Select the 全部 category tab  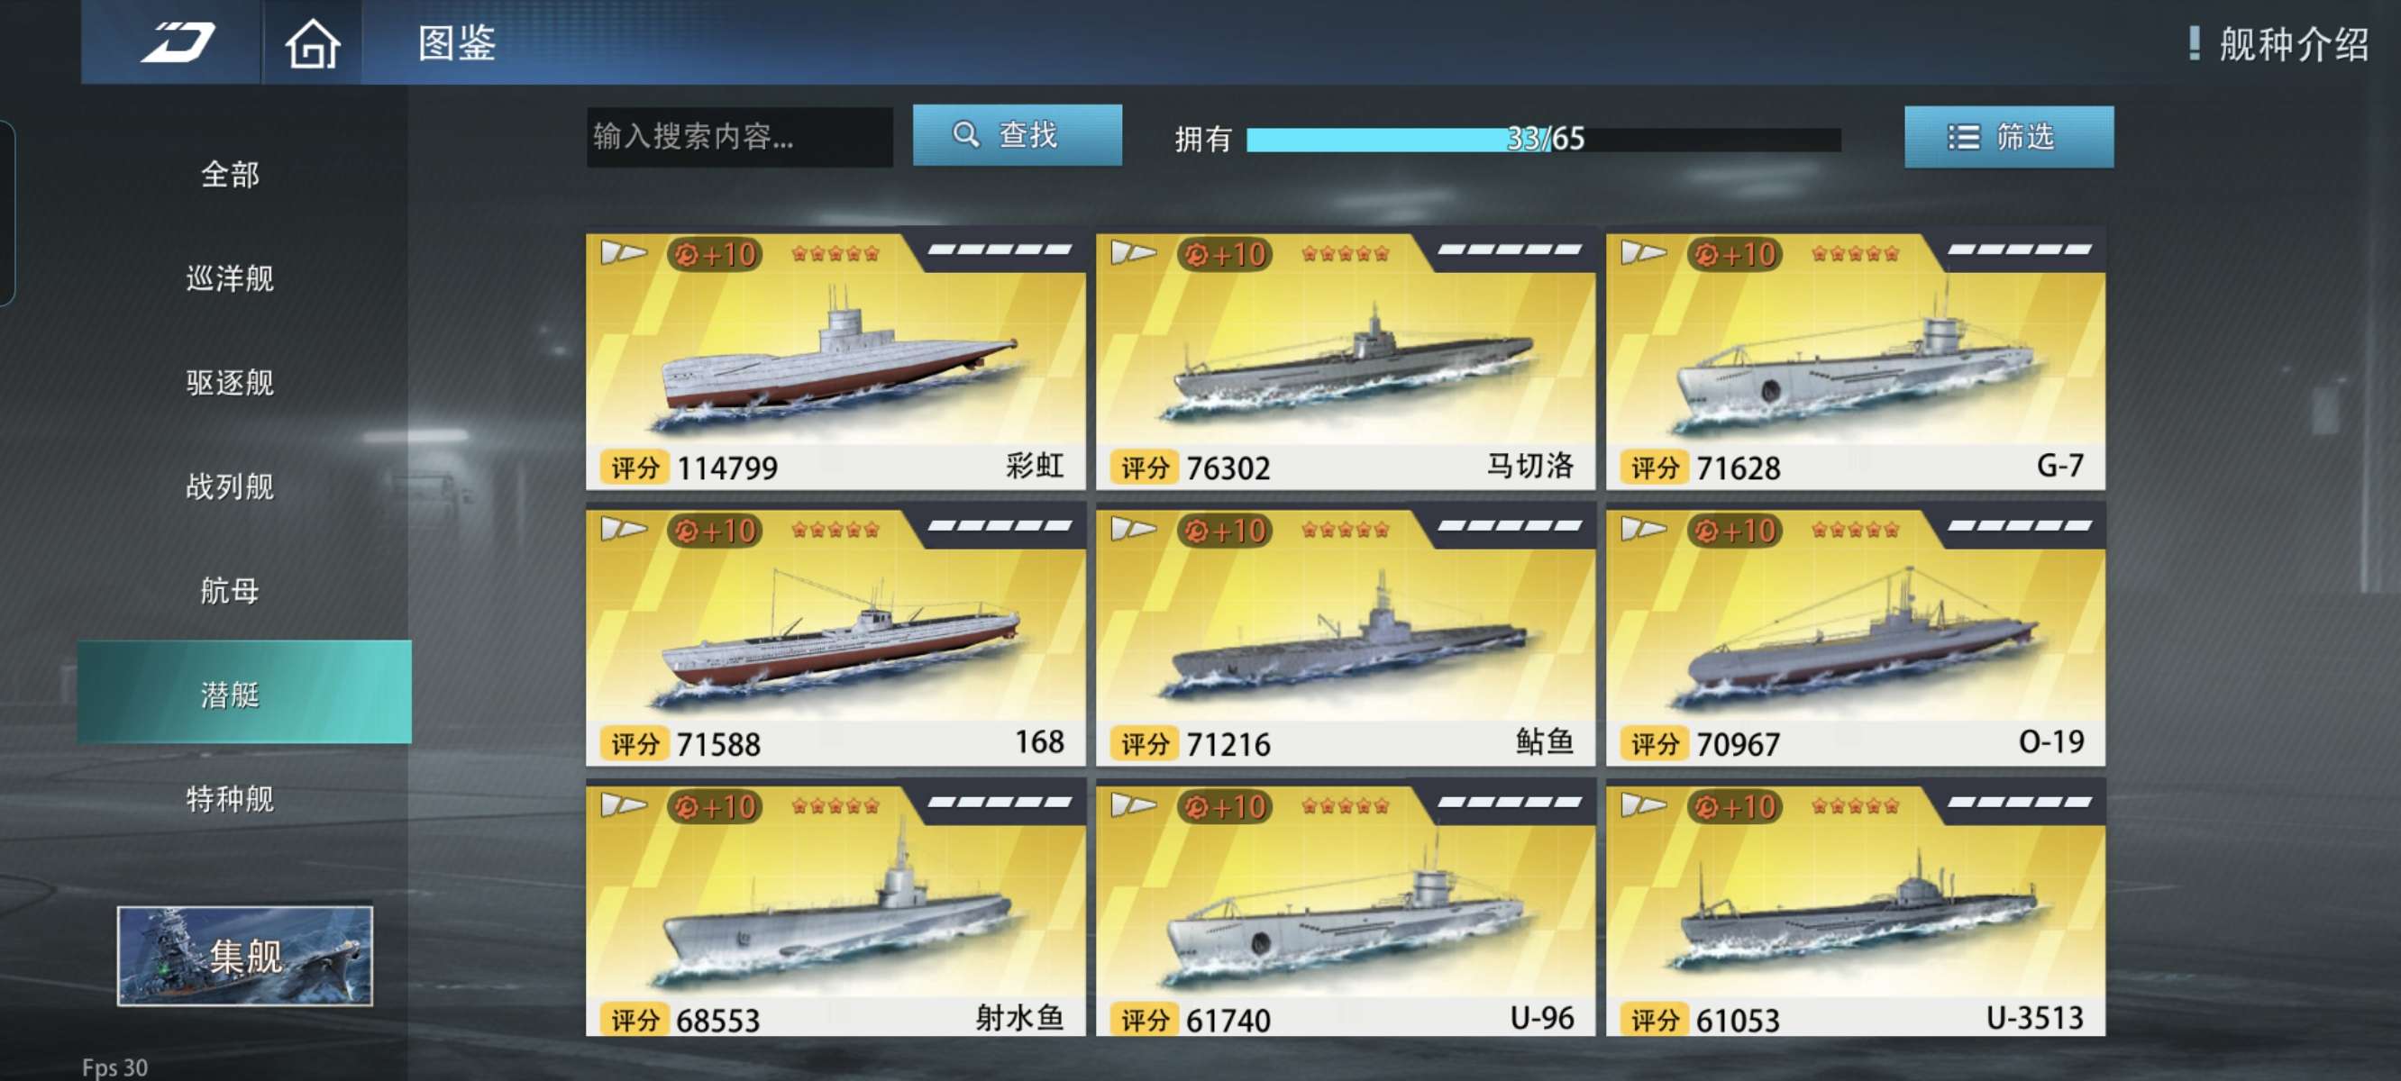pos(230,174)
